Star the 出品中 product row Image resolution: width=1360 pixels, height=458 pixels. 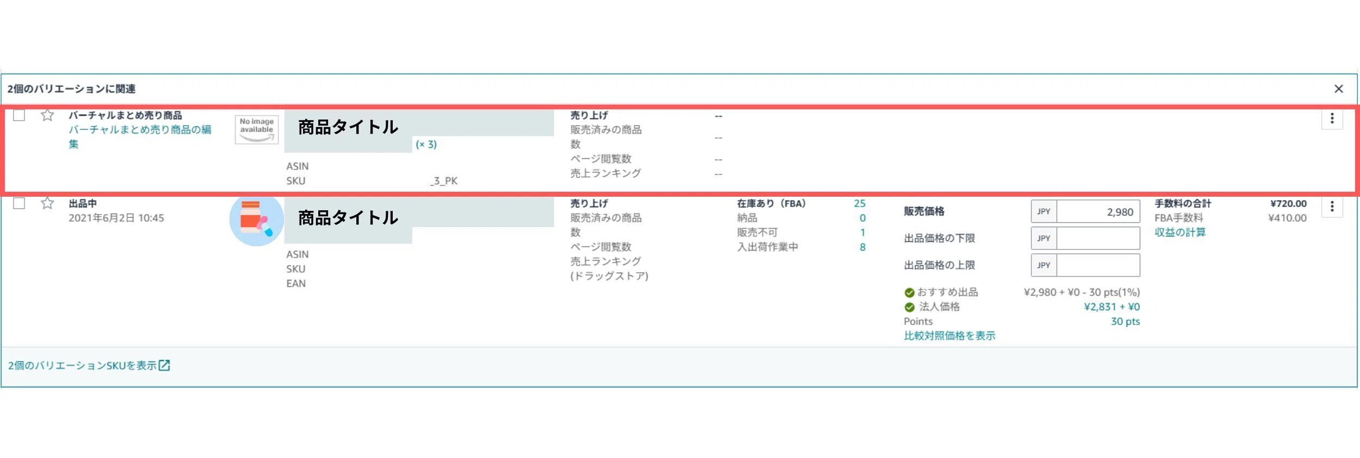pyautogui.click(x=47, y=203)
